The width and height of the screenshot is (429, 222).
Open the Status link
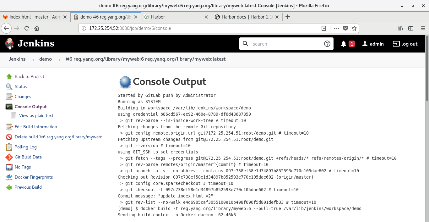pos(21,86)
